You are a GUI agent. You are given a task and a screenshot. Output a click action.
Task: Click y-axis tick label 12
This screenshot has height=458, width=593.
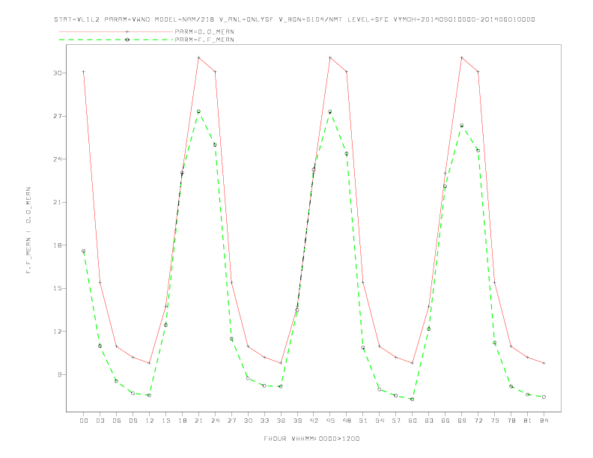click(x=58, y=332)
